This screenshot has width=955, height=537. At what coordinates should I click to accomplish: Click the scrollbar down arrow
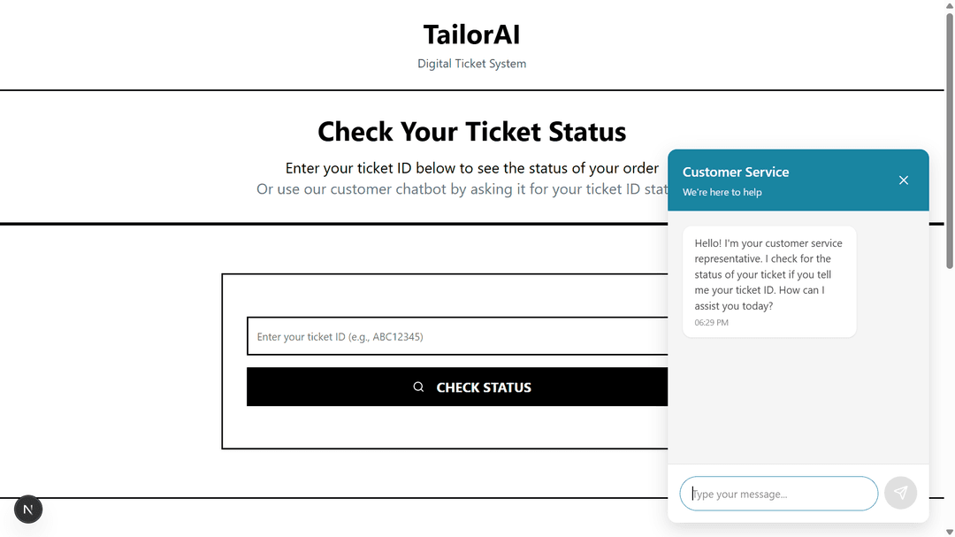pyautogui.click(x=949, y=530)
